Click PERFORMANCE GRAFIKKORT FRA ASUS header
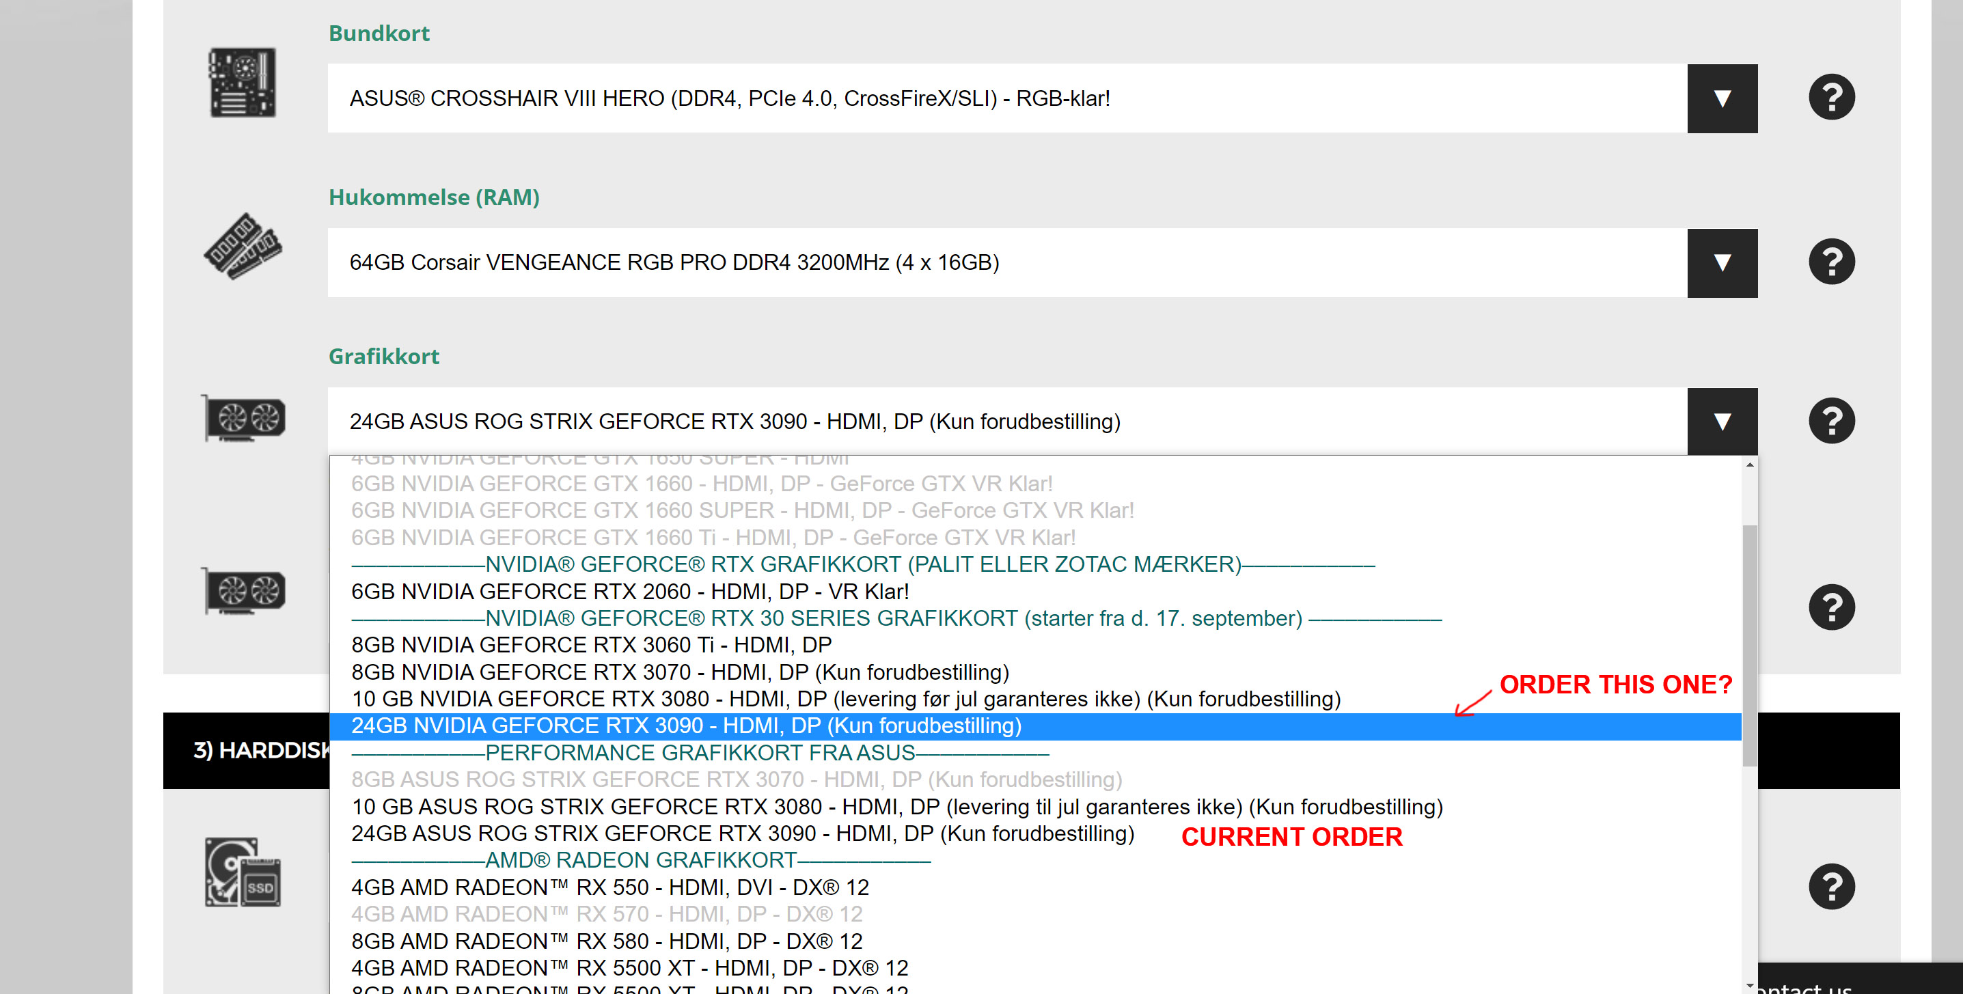1963x994 pixels. pos(1036,753)
